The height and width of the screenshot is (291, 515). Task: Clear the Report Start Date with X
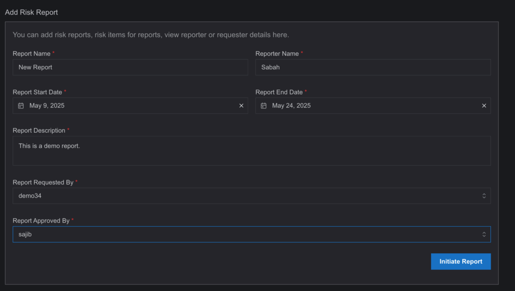point(241,106)
